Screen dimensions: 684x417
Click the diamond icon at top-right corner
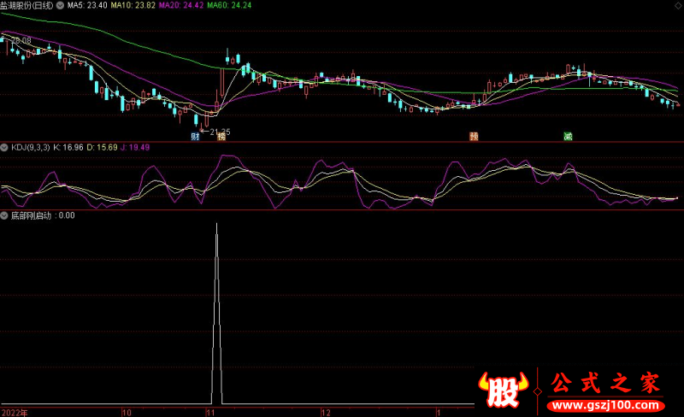click(679, 5)
